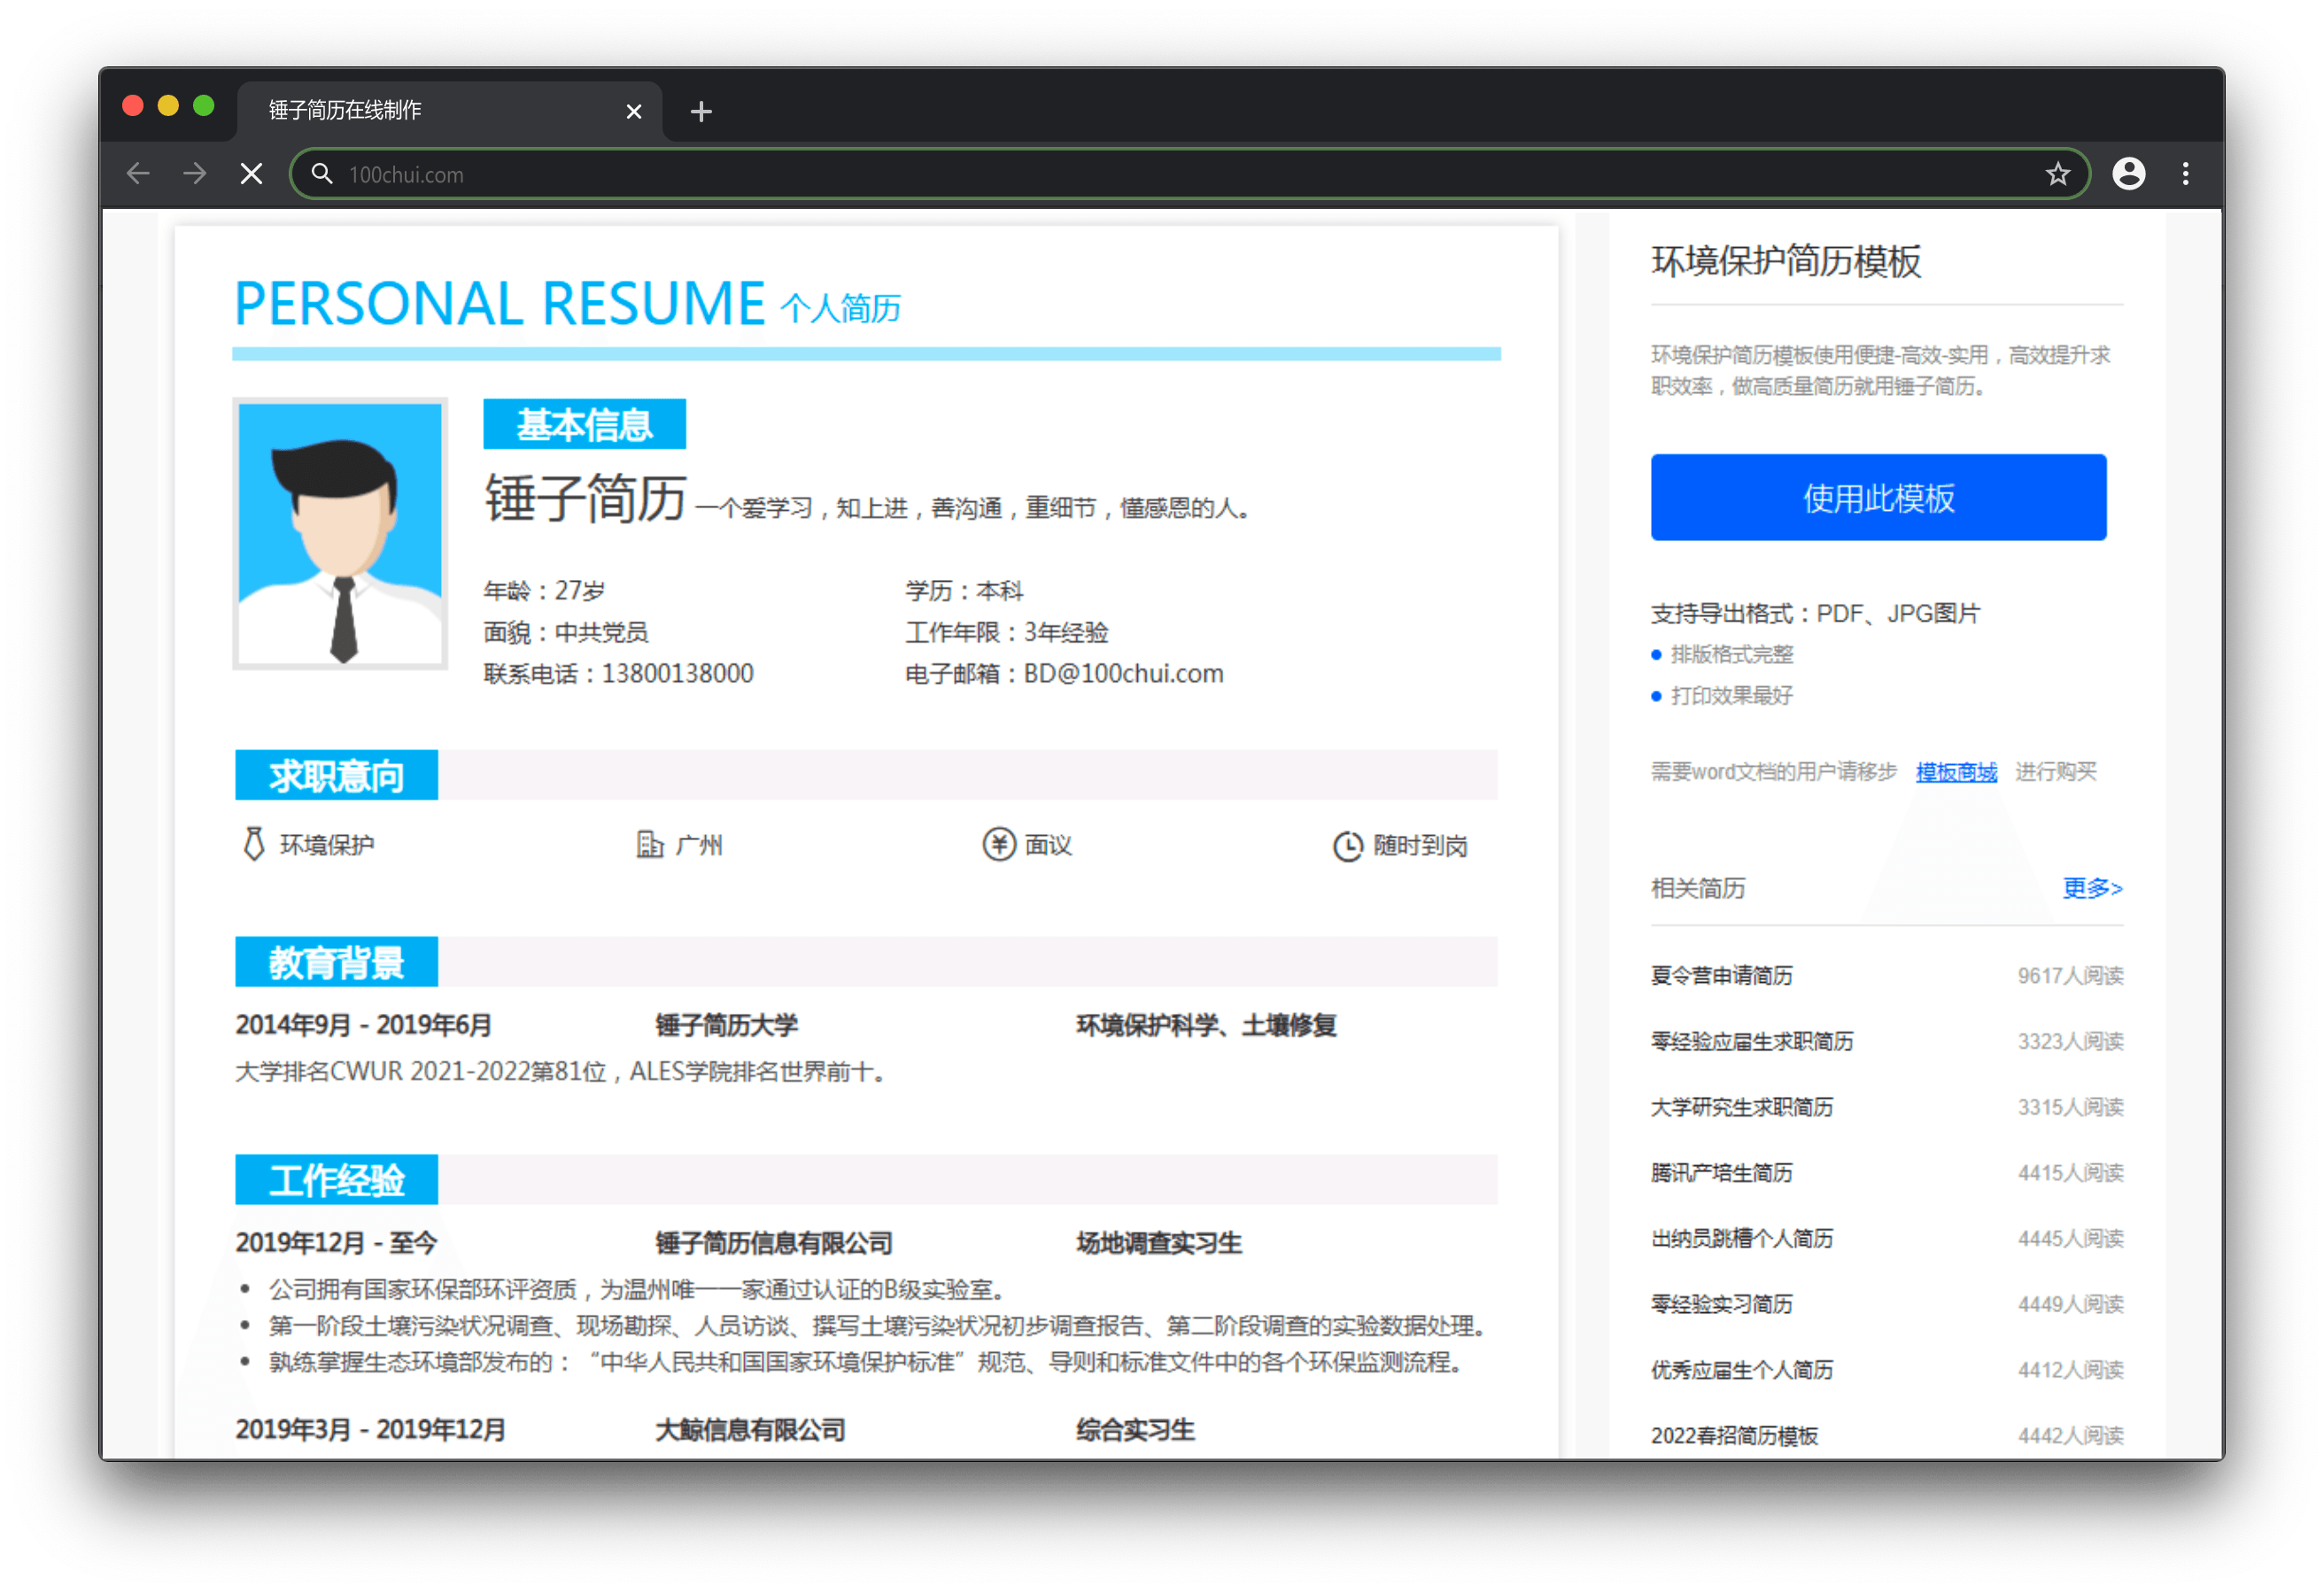The image size is (2324, 1592).
Task: Click the browser forward arrow
Action: [195, 174]
